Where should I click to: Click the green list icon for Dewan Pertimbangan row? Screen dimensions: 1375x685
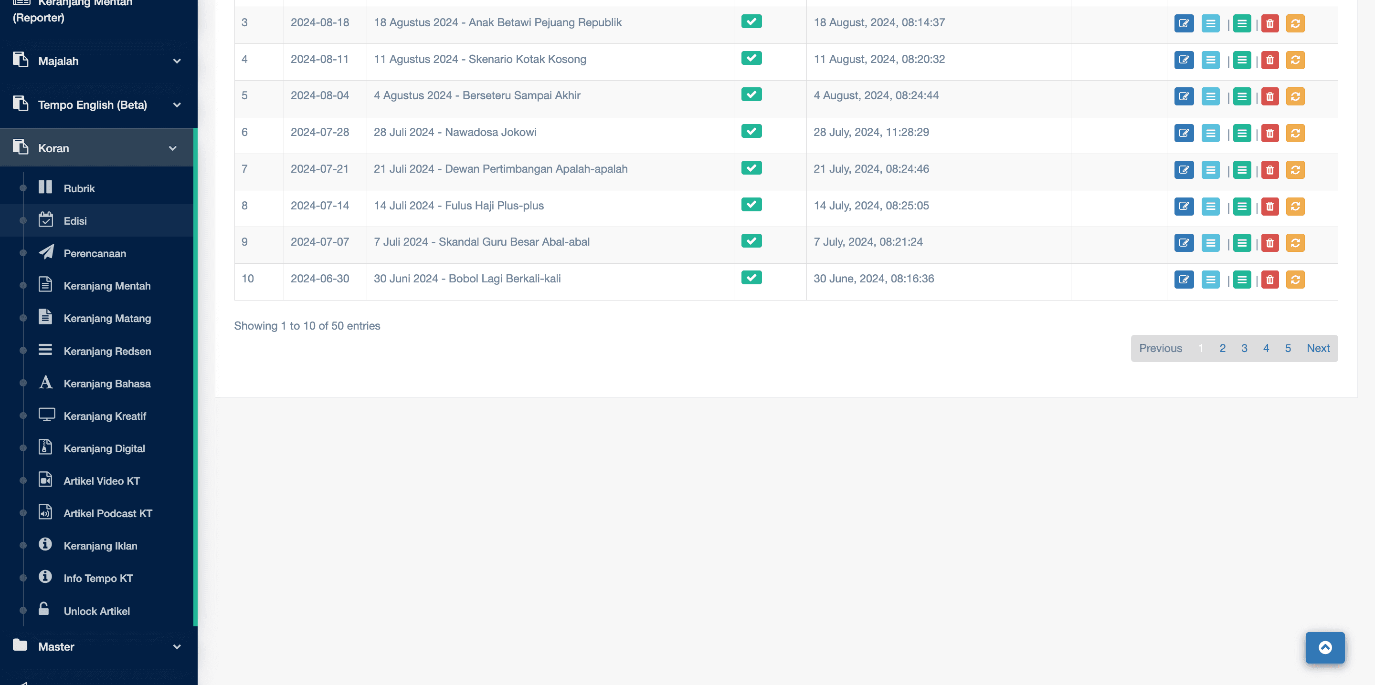coord(1242,170)
